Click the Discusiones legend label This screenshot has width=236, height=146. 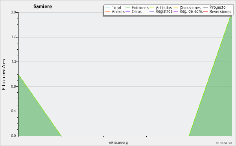(x=190, y=7)
